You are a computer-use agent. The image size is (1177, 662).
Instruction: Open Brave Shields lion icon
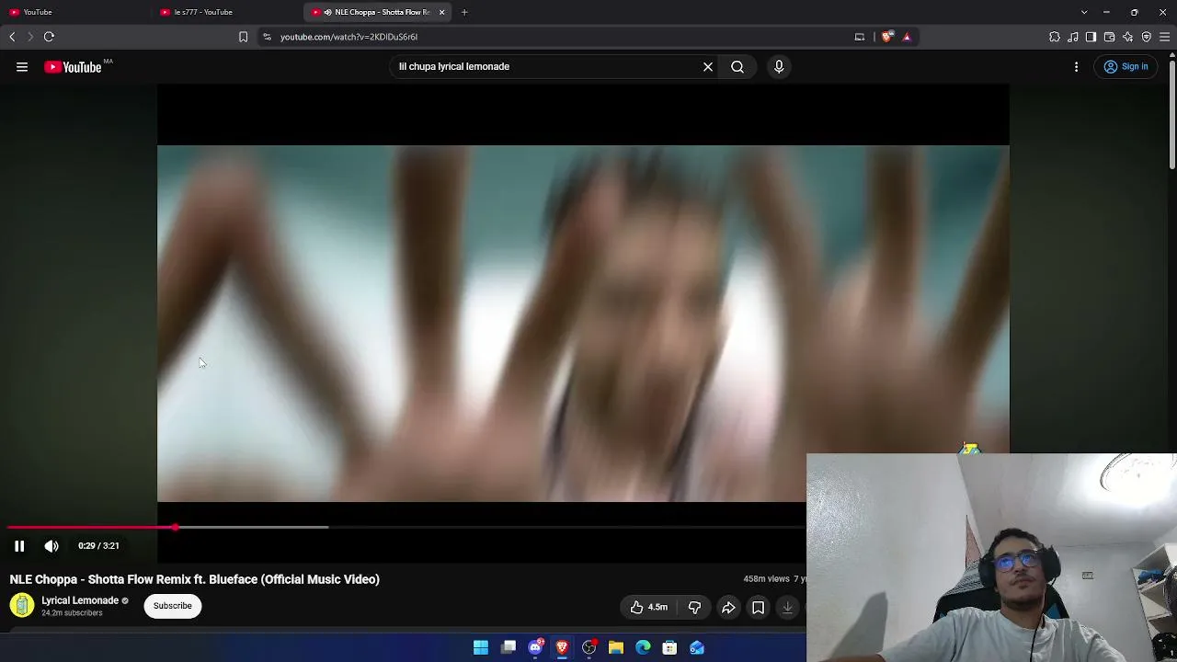coord(886,37)
